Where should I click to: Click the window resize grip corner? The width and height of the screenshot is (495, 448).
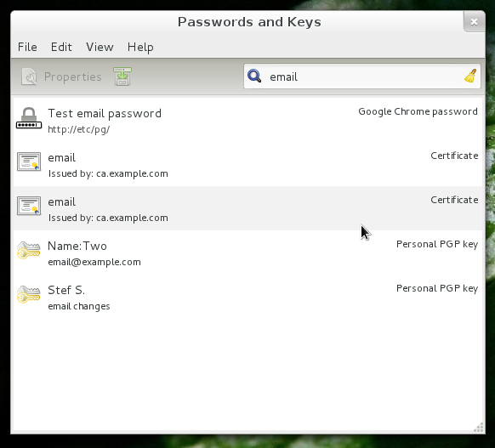coord(479,428)
